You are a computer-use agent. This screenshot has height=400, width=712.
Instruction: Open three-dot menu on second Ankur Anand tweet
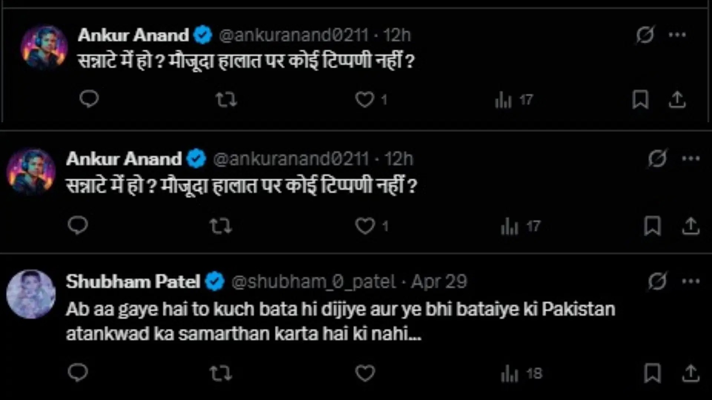(690, 159)
